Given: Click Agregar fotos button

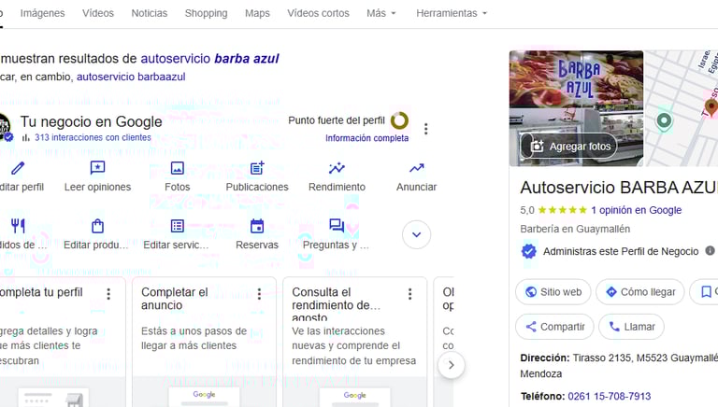Looking at the screenshot, I should pyautogui.click(x=568, y=147).
